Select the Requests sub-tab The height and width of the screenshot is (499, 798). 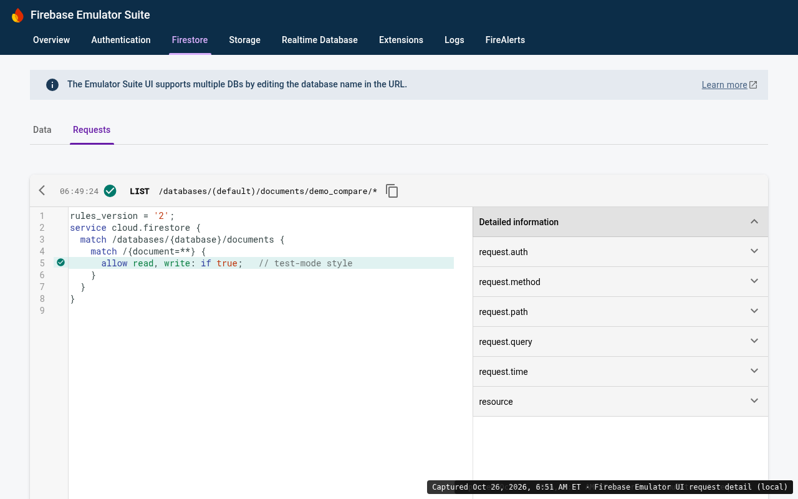pyautogui.click(x=92, y=130)
